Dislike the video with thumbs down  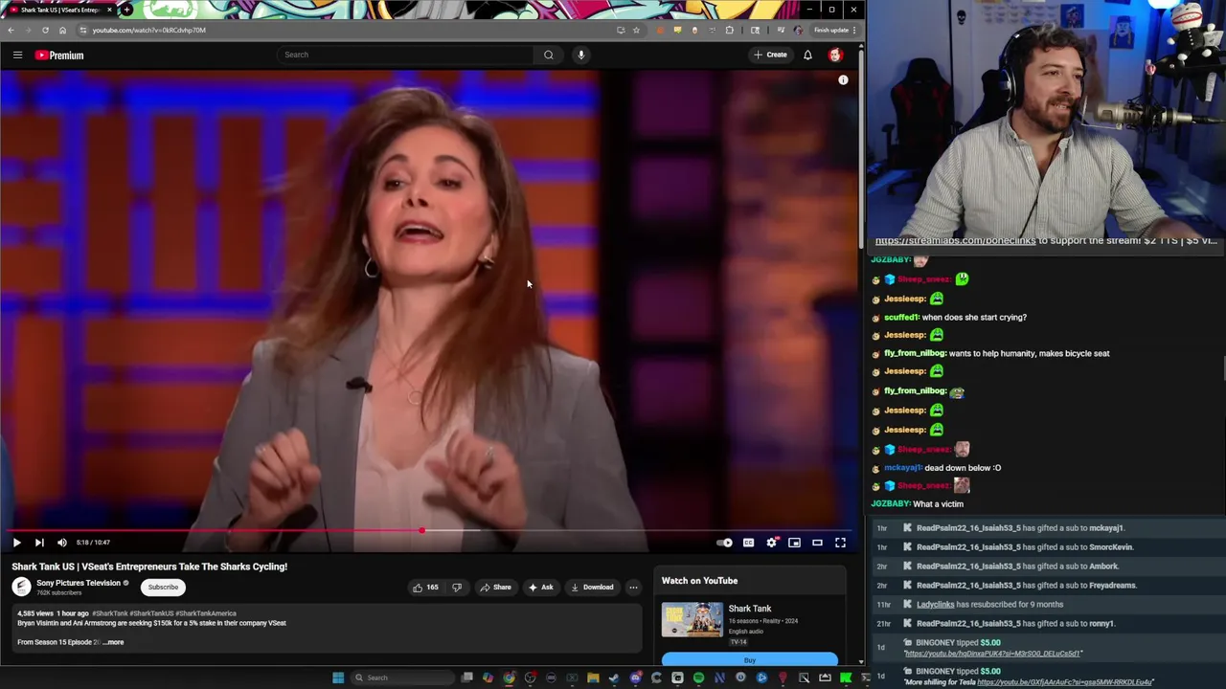click(457, 588)
